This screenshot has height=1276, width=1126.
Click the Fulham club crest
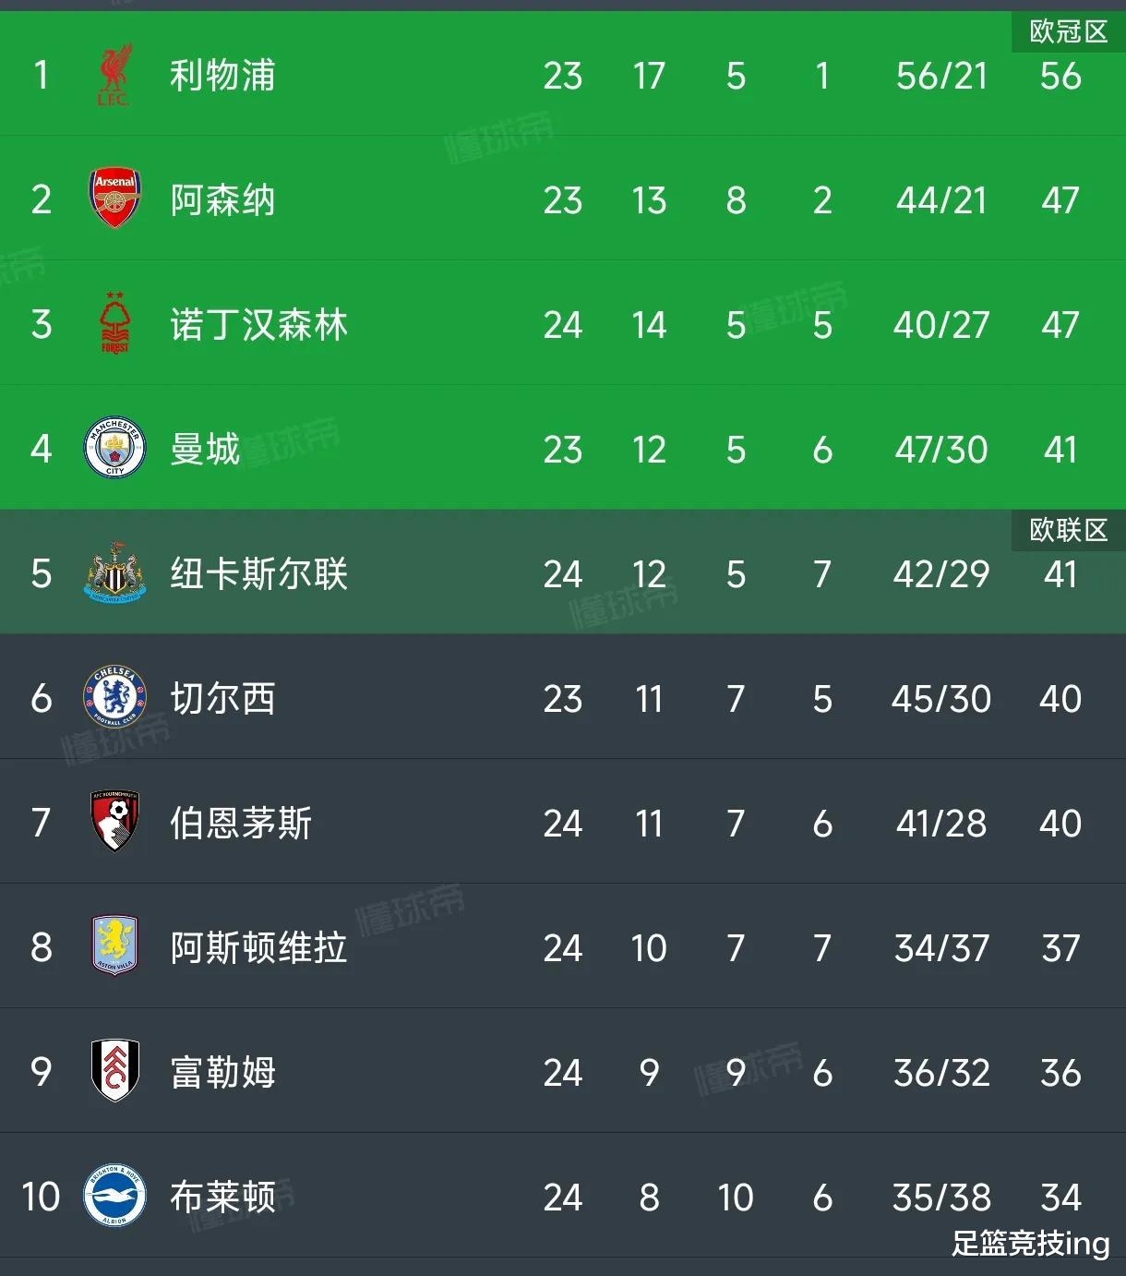tap(114, 1071)
